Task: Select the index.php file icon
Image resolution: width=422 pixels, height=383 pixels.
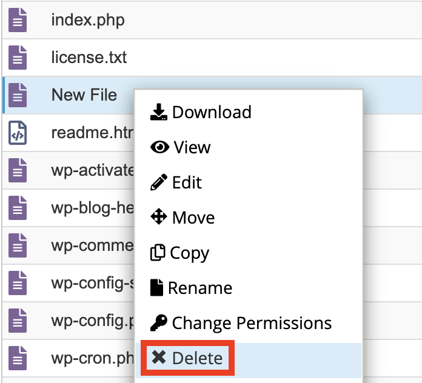Action: point(18,20)
